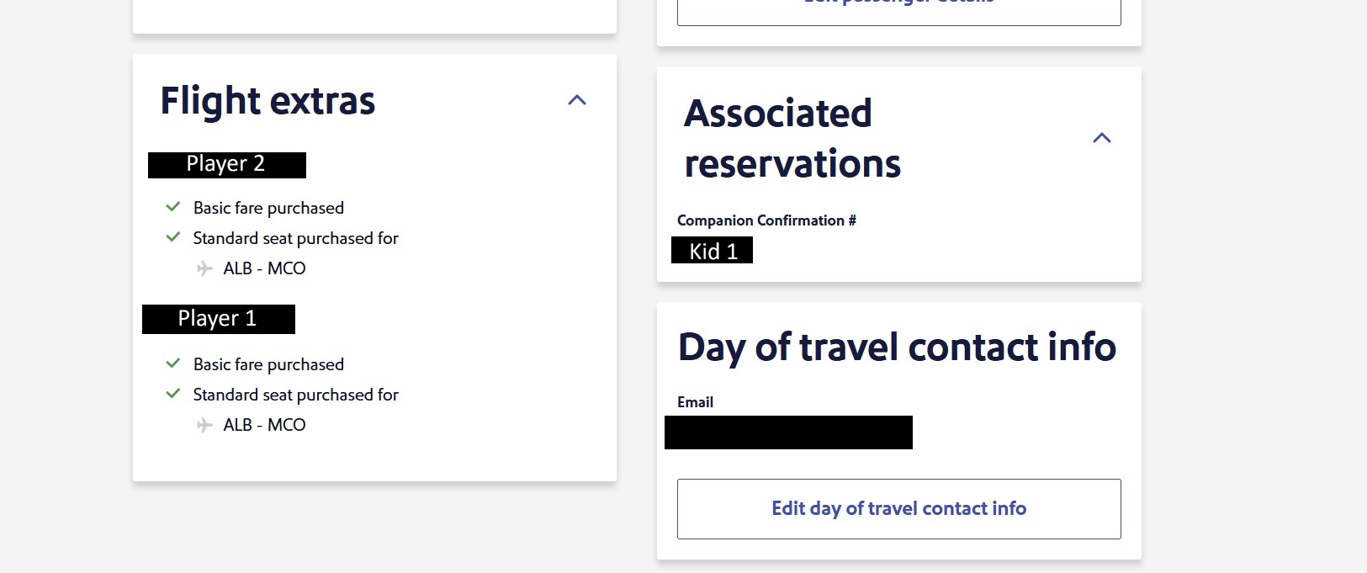Collapse the Flight extras section chevron
1367x573 pixels.
tap(577, 100)
